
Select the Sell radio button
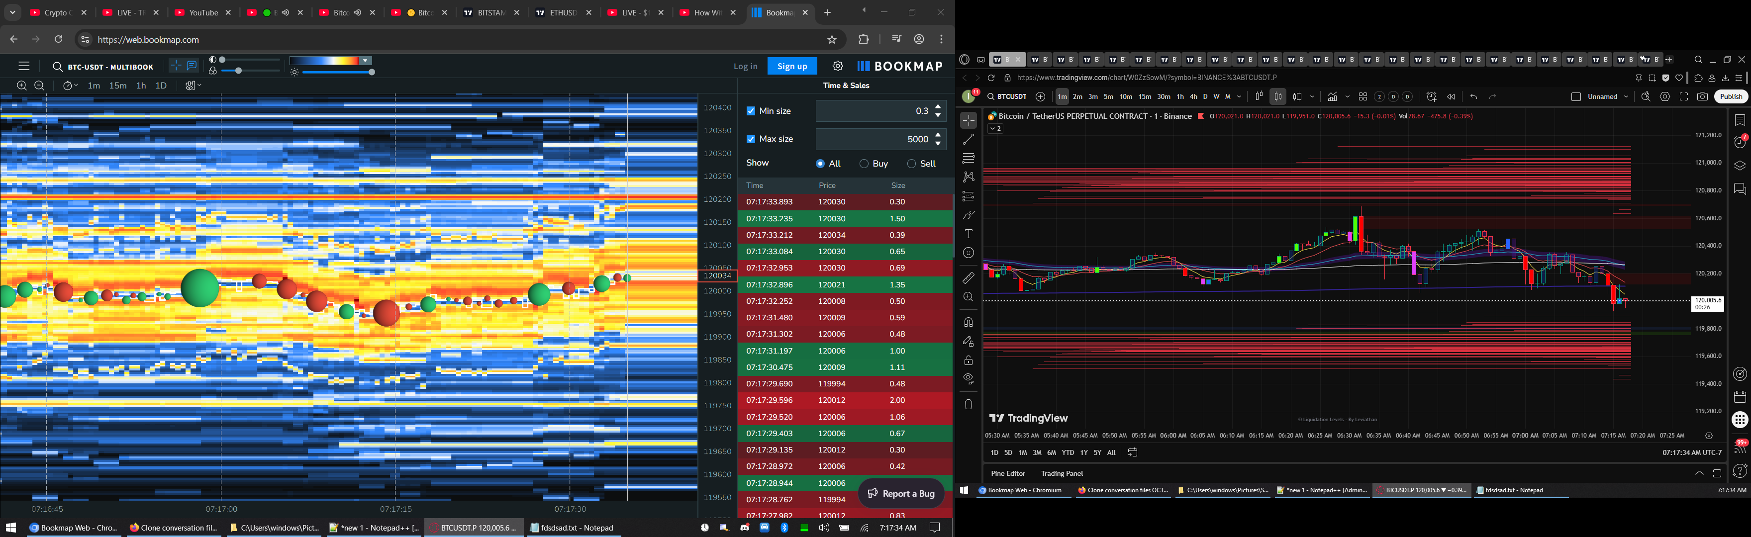pos(911,164)
